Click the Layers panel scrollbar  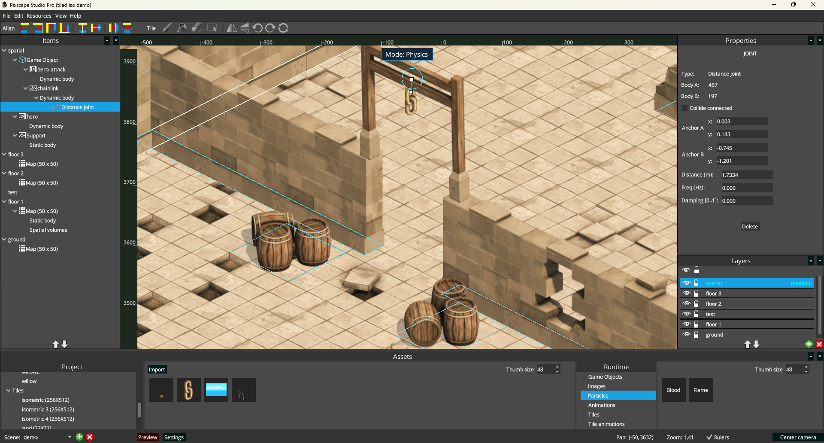click(820, 305)
